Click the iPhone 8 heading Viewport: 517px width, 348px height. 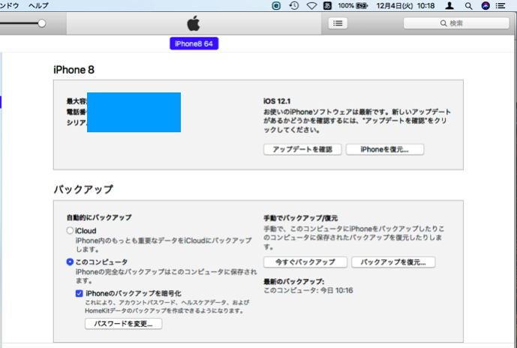(x=74, y=70)
